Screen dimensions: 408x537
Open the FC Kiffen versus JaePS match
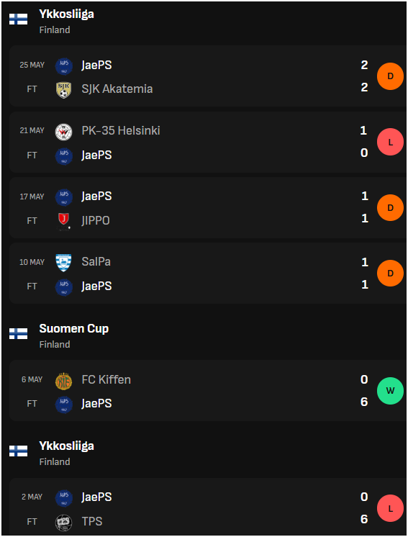click(x=208, y=391)
